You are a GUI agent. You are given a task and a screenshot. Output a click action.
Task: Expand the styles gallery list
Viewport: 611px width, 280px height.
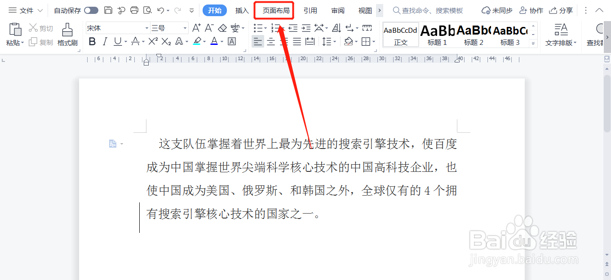click(533, 44)
